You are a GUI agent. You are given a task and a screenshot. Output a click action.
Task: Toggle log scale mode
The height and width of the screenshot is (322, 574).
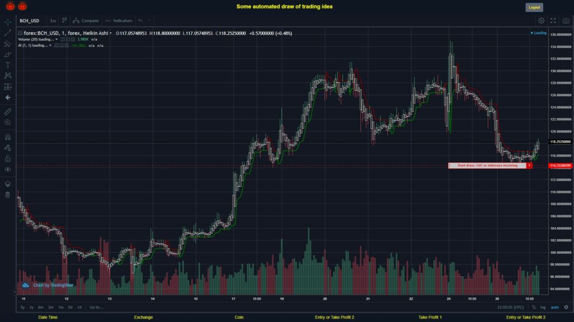click(x=543, y=307)
